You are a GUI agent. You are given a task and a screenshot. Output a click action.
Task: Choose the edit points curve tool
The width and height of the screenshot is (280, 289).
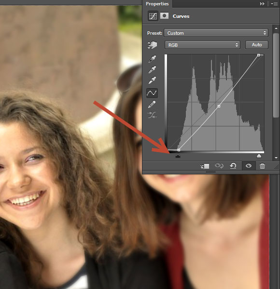tap(152, 92)
